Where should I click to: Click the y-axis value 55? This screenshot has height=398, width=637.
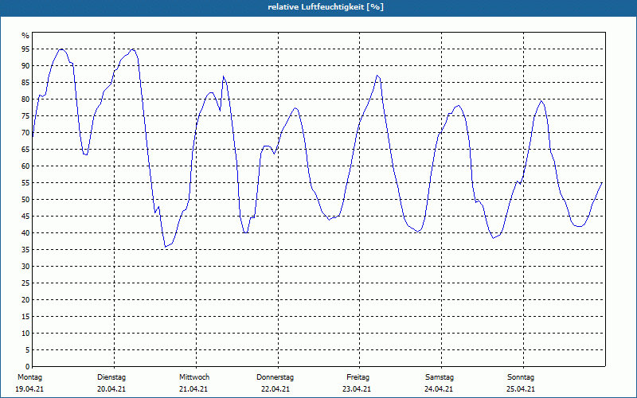pyautogui.click(x=25, y=183)
